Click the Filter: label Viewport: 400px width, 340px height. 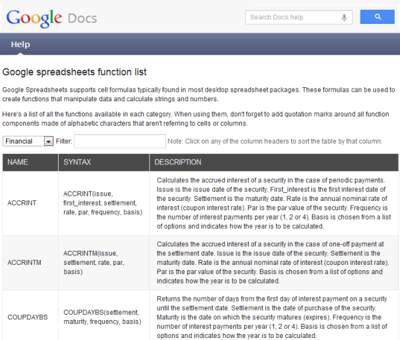pyautogui.click(x=64, y=141)
